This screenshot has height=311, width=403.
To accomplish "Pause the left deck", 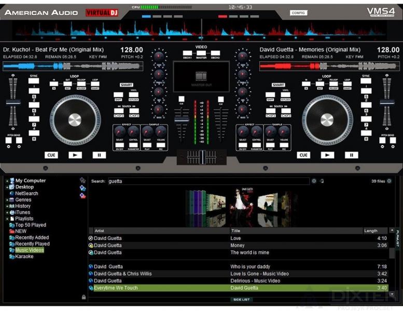I will tap(99, 155).
